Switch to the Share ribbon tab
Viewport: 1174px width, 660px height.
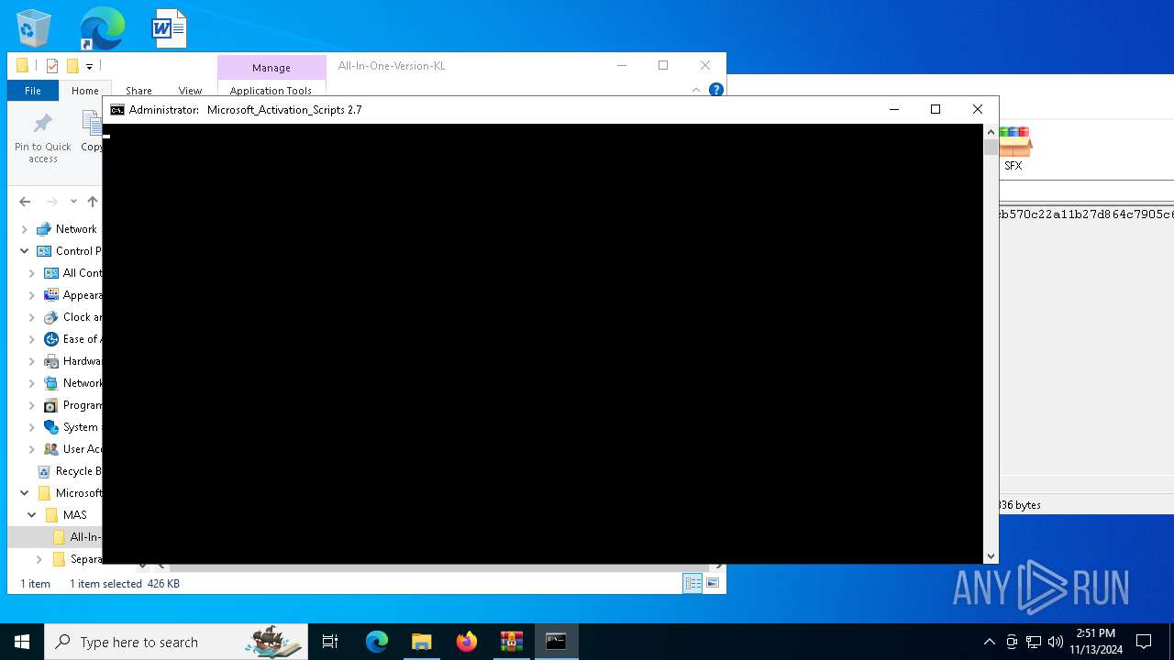click(138, 91)
